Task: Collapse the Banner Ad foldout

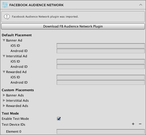Action: click(x=4, y=40)
